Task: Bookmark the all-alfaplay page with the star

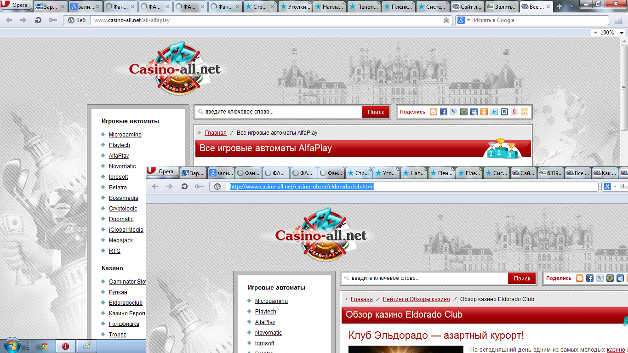Action: [x=446, y=20]
